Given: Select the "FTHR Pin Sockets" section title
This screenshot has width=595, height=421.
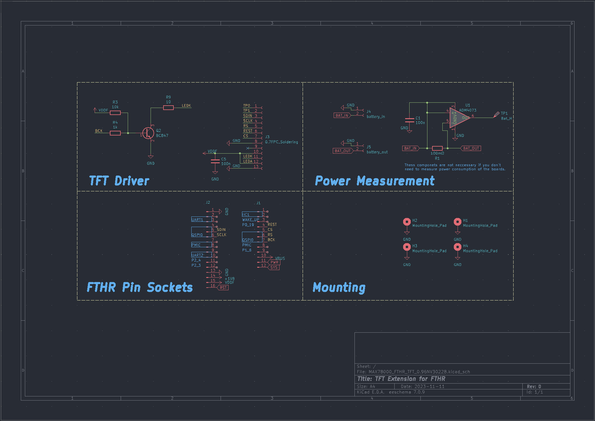Looking at the screenshot, I should 140,287.
